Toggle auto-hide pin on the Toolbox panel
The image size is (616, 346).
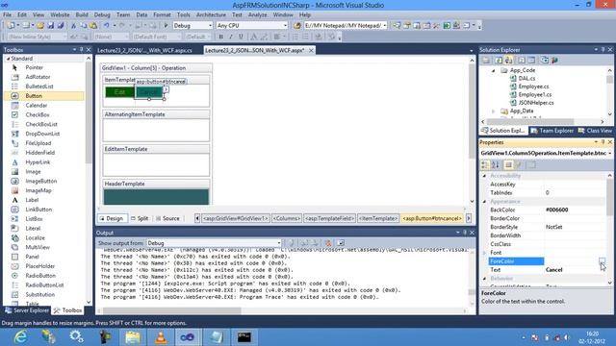(81, 49)
